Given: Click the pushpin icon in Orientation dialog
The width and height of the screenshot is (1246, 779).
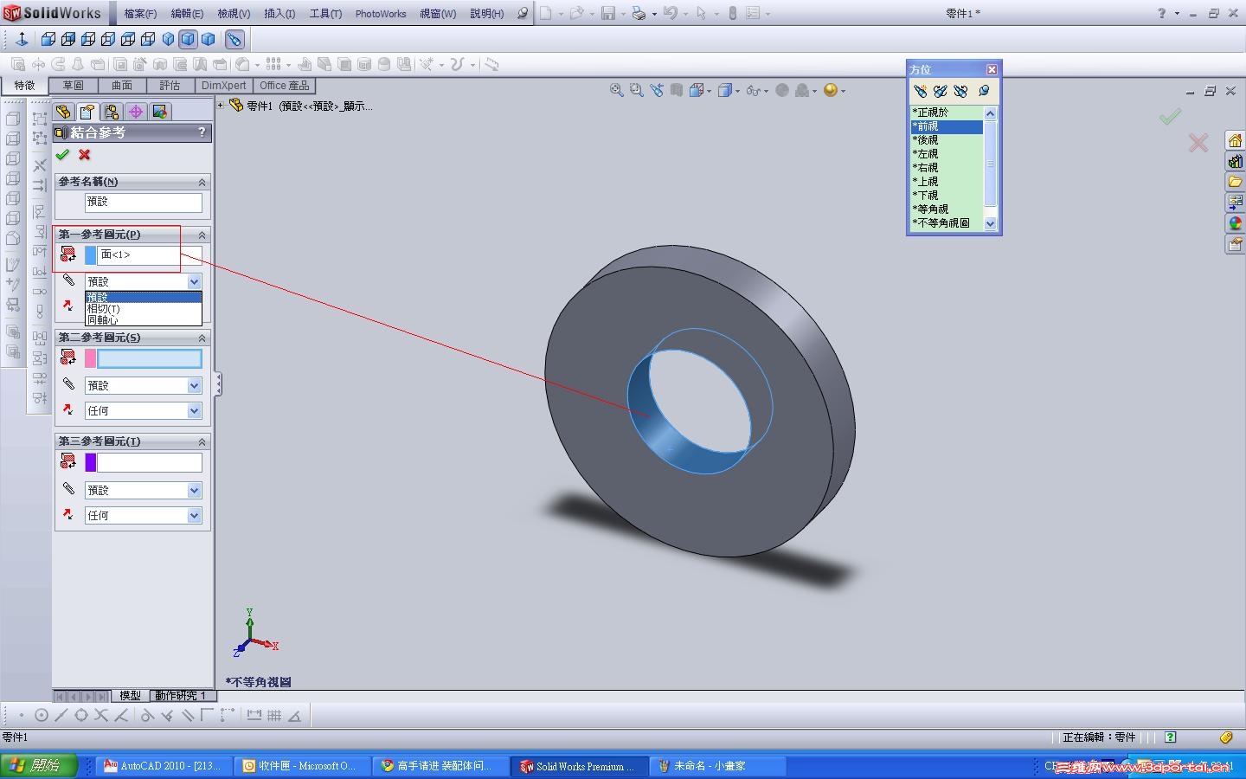Looking at the screenshot, I should pos(984,91).
